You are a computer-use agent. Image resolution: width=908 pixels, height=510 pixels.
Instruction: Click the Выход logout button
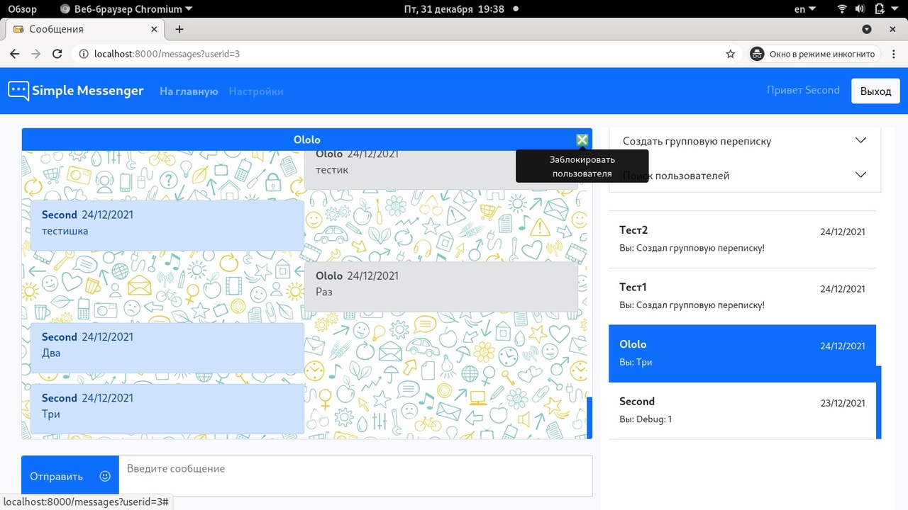click(875, 91)
